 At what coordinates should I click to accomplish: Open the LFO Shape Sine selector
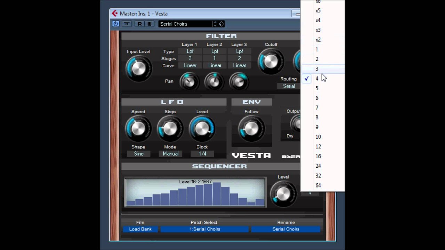pyautogui.click(x=139, y=153)
